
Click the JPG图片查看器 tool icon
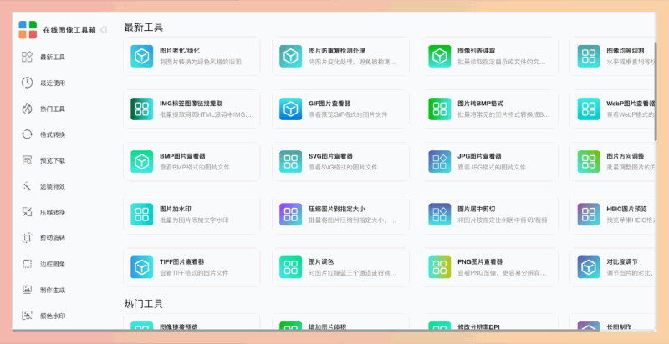click(440, 162)
